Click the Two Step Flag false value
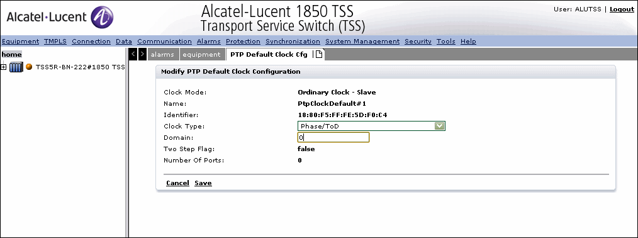638x238 pixels. pos(306,149)
